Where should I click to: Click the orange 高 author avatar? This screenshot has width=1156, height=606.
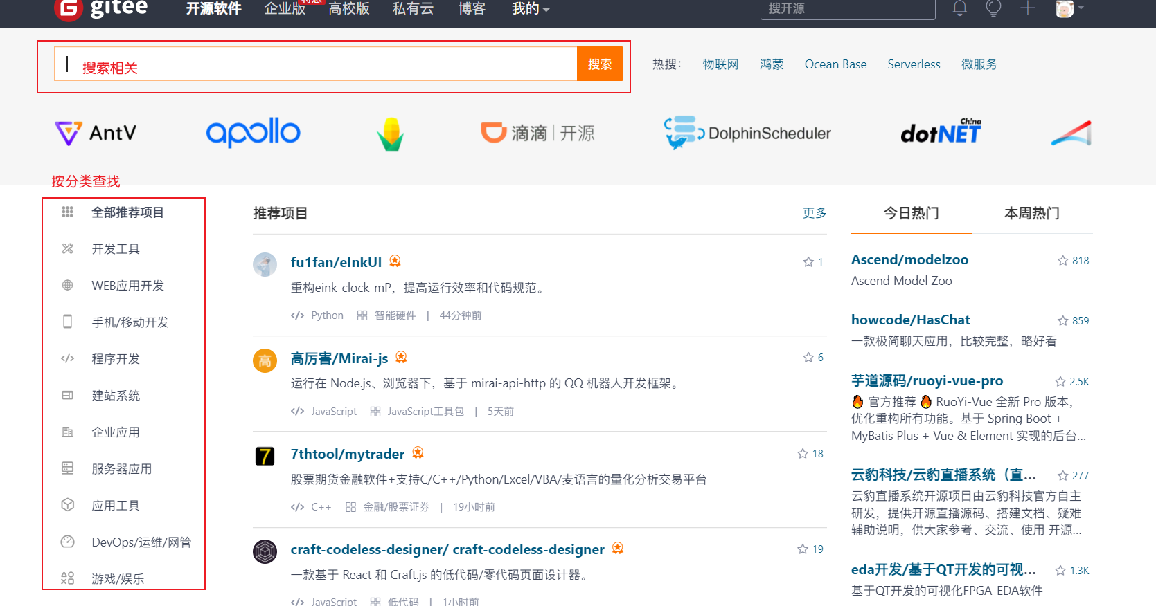(x=265, y=360)
